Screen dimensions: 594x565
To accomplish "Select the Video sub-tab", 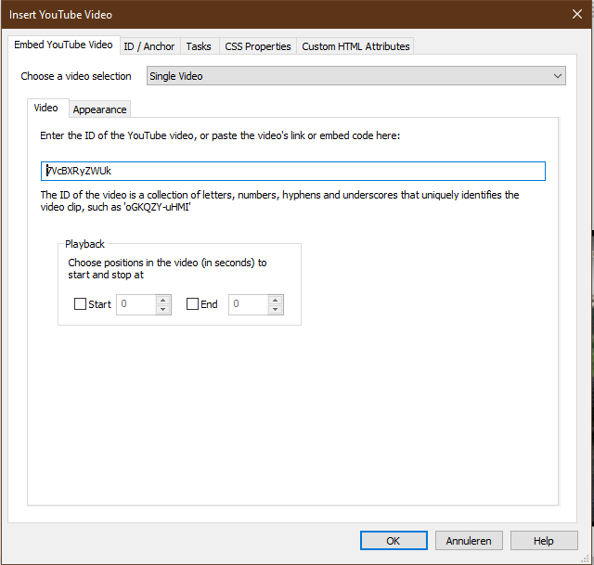I will 46,108.
